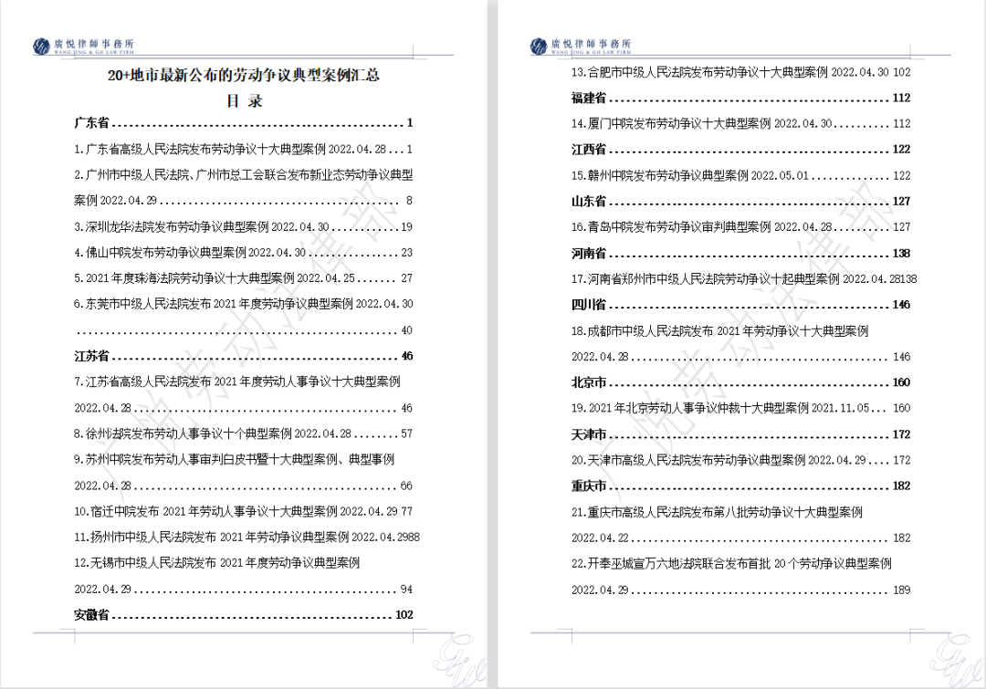This screenshot has height=689, width=986.
Task: Jump to the '山东省' section entry
Action: 740,201
